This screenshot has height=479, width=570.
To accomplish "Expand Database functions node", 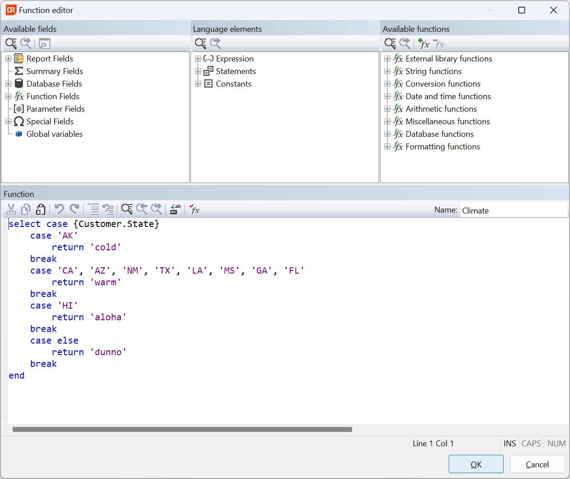I will pos(387,134).
